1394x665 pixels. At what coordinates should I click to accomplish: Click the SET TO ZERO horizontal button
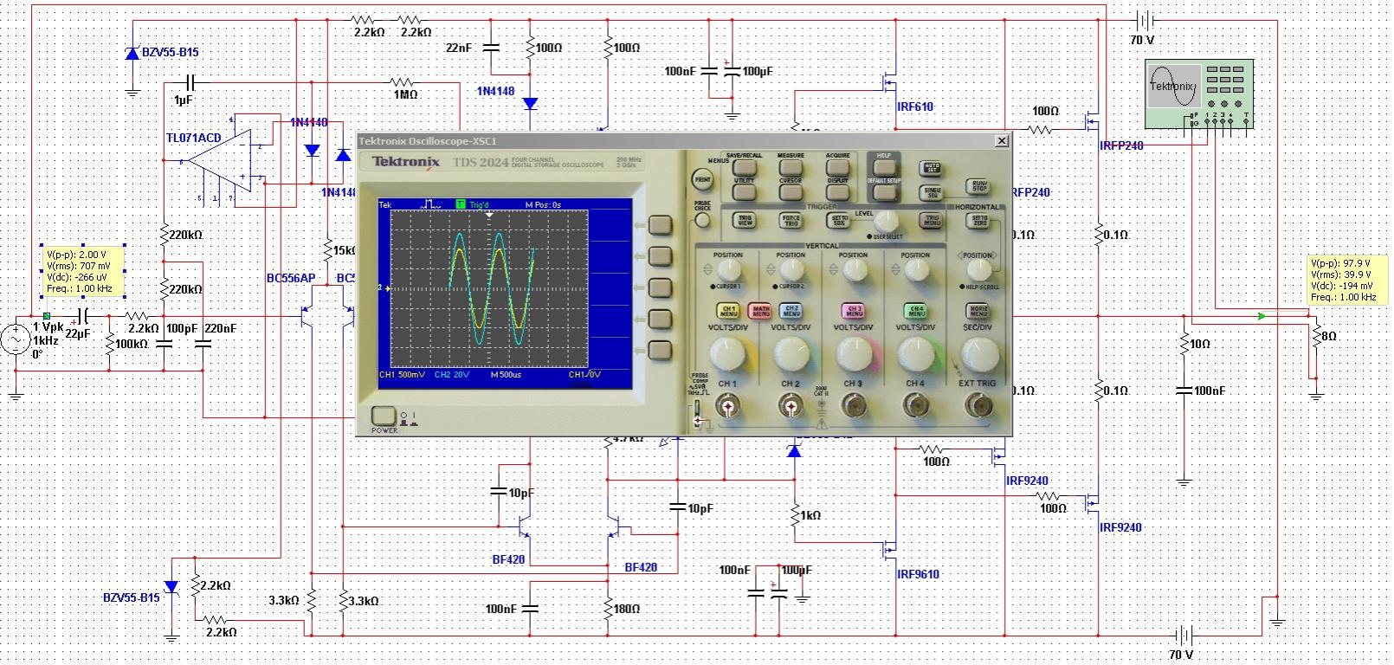point(978,221)
